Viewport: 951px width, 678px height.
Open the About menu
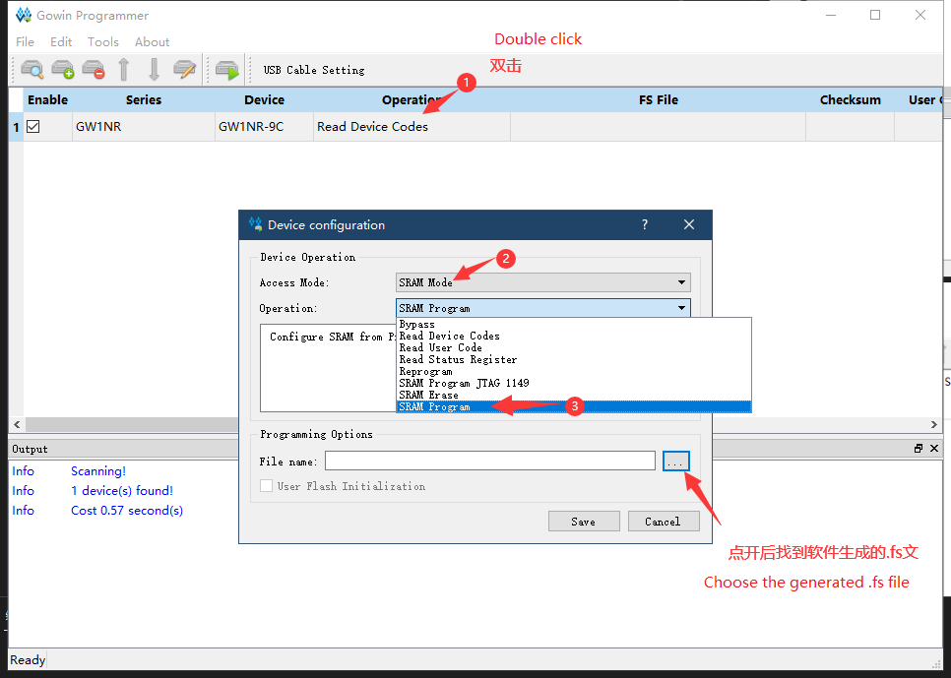click(x=153, y=42)
